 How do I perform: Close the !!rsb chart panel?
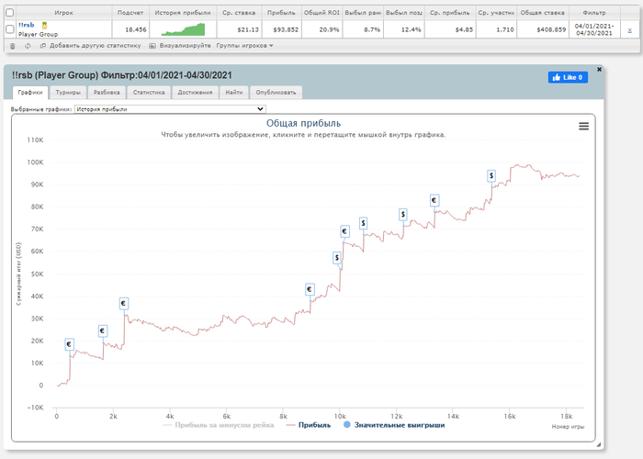(599, 69)
